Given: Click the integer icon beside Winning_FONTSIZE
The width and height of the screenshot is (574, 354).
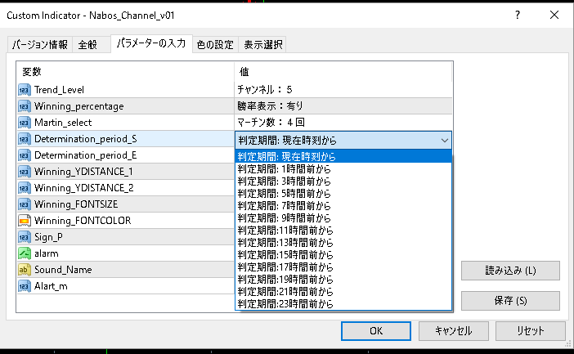Looking at the screenshot, I should coord(25,204).
